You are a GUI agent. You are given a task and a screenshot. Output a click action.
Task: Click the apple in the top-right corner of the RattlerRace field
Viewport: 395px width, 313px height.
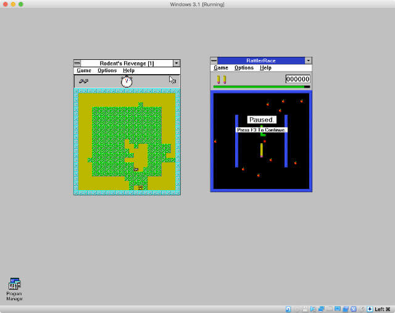click(302, 101)
